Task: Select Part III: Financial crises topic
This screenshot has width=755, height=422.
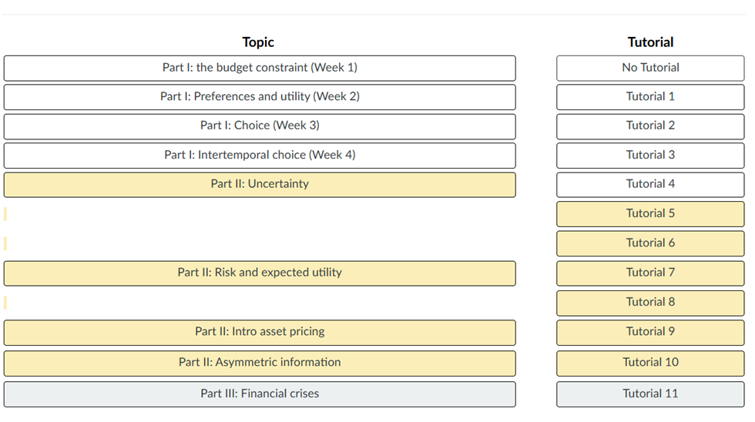Action: pos(260,394)
